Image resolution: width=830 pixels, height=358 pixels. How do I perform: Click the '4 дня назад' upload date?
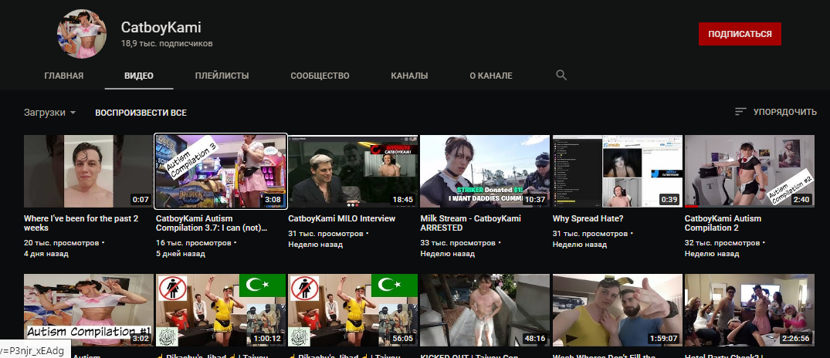(x=46, y=254)
